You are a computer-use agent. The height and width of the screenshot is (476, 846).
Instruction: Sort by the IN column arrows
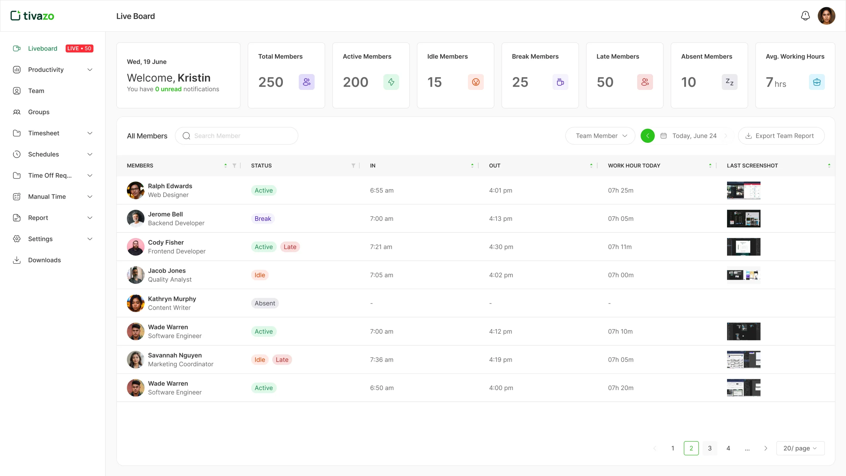[472, 166]
